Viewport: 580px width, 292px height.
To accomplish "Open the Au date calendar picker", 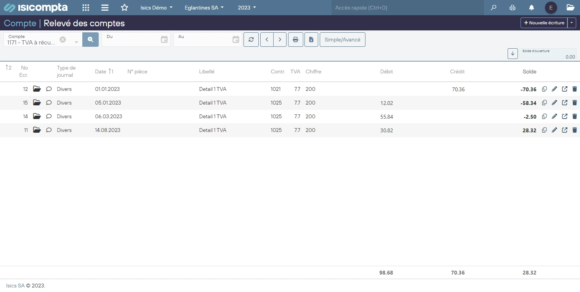I will 236,40.
